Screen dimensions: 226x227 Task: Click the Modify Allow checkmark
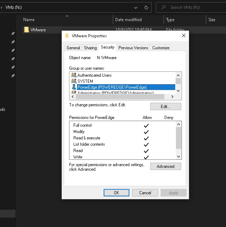[x=146, y=132]
